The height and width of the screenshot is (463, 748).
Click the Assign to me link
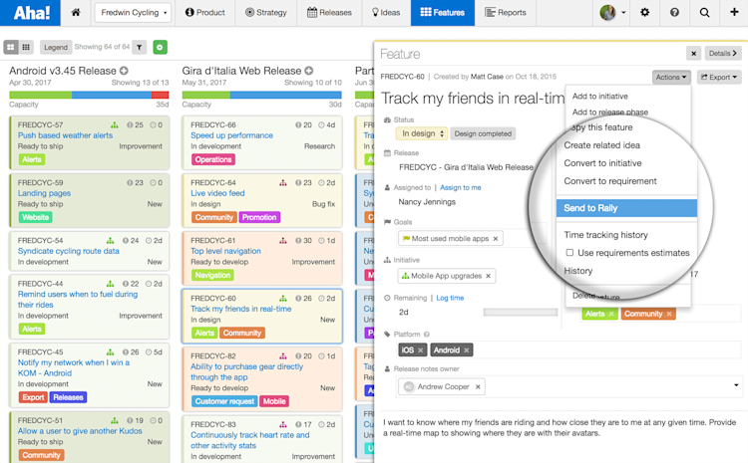(x=461, y=187)
